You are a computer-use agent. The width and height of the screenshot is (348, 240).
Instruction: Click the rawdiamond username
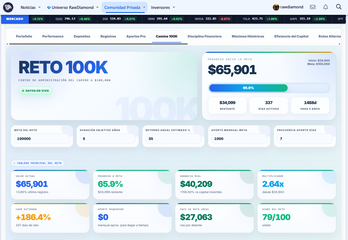[292, 7]
